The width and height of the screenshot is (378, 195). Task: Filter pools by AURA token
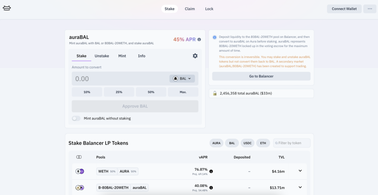pyautogui.click(x=216, y=143)
